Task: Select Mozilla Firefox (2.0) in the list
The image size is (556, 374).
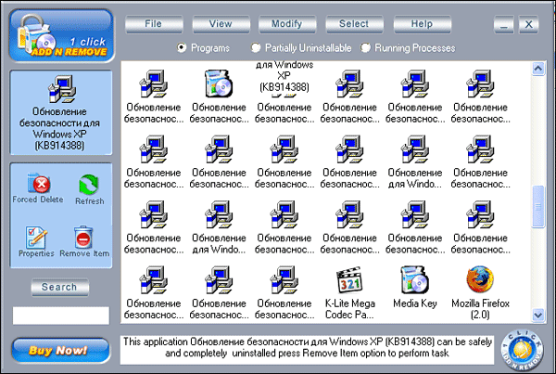Action: [x=480, y=292]
